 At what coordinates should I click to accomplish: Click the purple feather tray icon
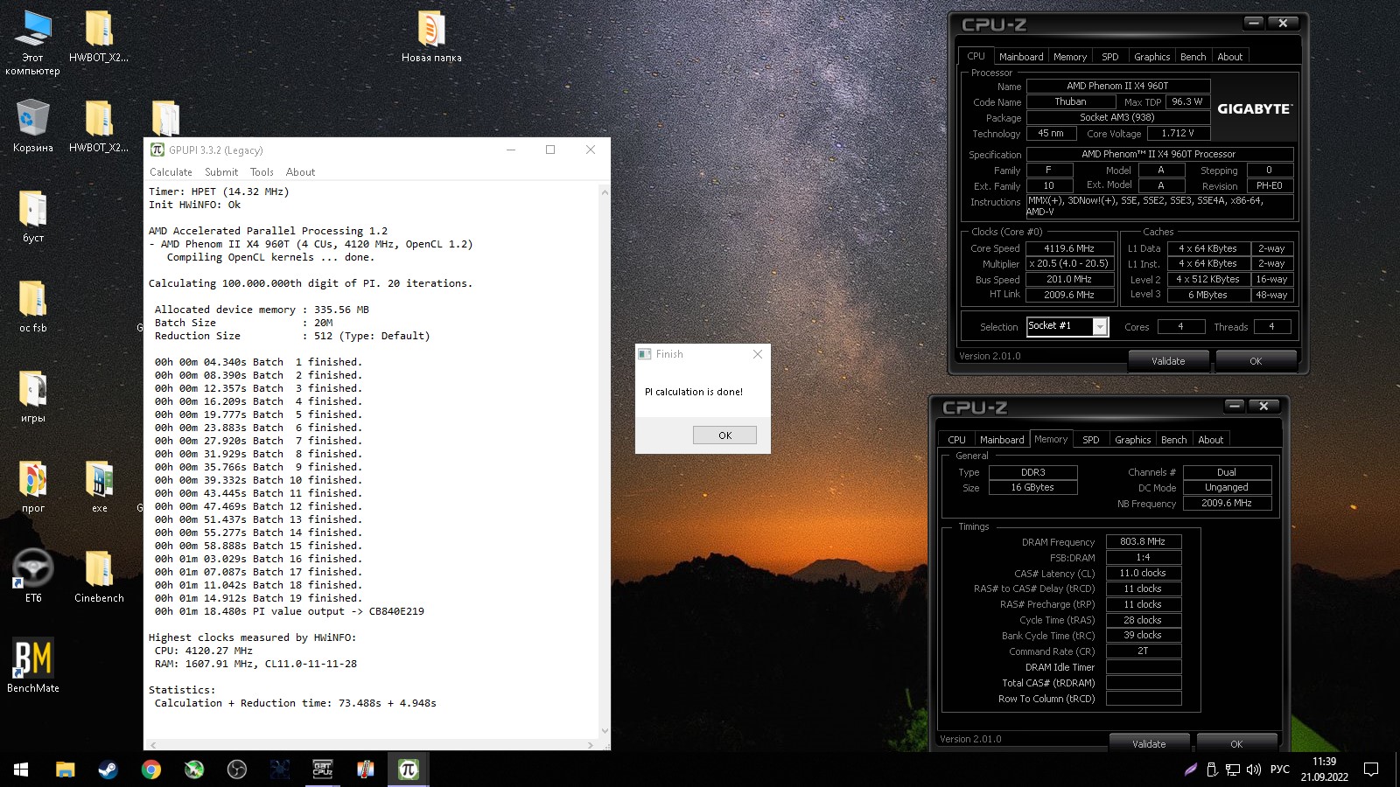coord(1191,770)
